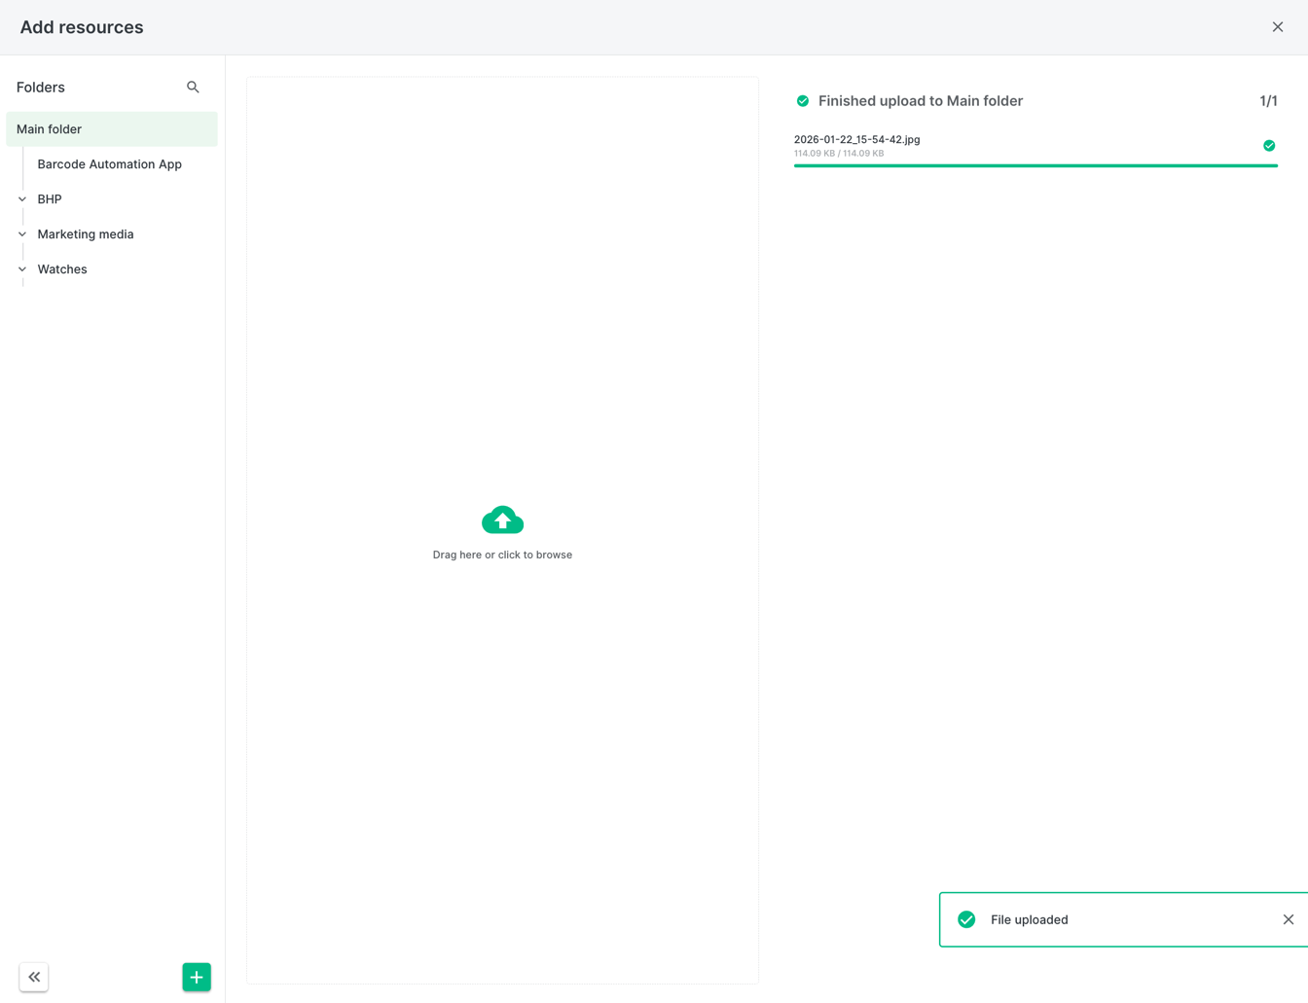Open the Barcode Automation App folder
Screen dimensions: 1308x1003
click(109, 164)
